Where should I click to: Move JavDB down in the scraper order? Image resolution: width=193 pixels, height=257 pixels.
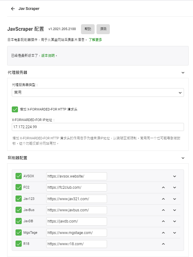[174, 221]
